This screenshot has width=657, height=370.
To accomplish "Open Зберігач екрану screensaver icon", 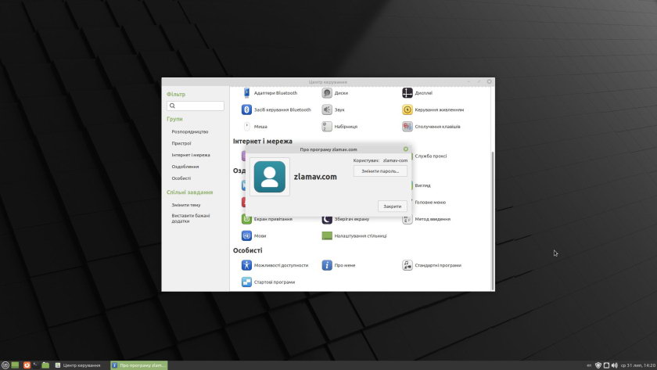I will 327,219.
